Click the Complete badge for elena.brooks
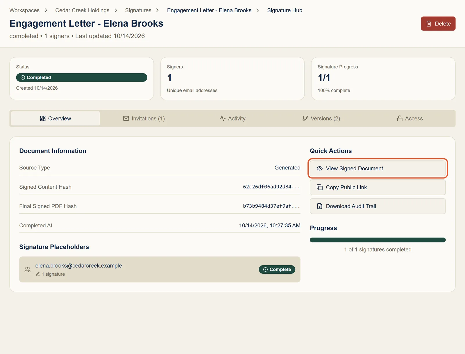 [x=277, y=269]
